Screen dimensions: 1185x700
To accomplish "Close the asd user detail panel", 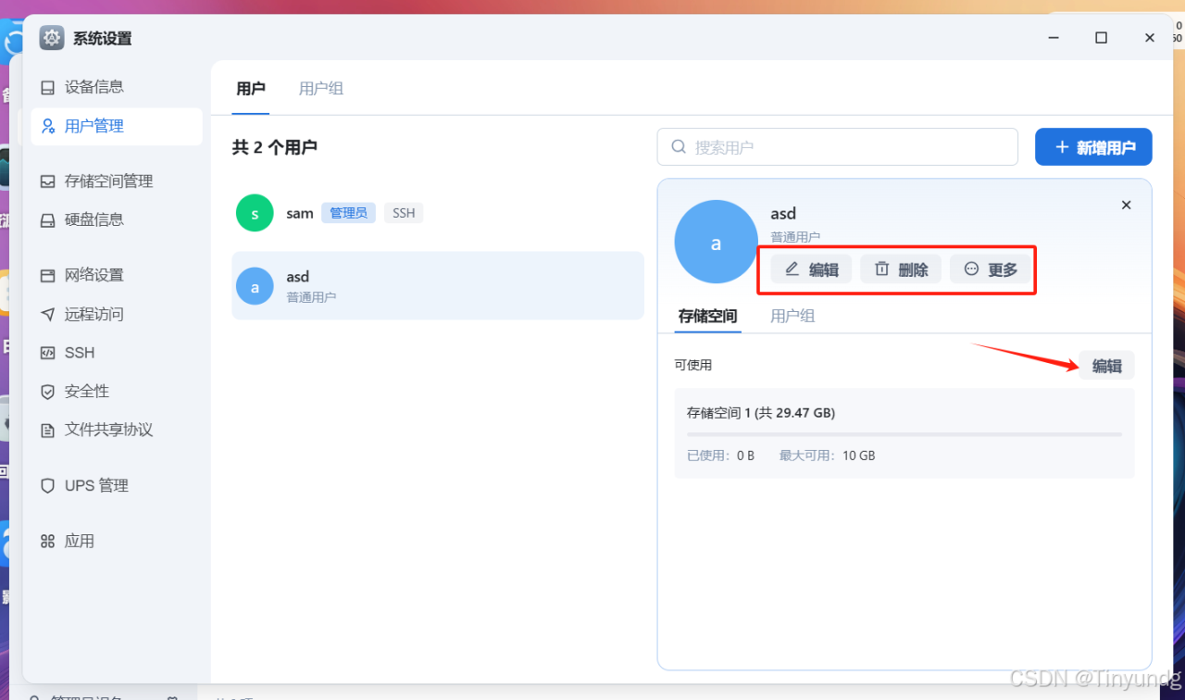I will pyautogui.click(x=1126, y=205).
